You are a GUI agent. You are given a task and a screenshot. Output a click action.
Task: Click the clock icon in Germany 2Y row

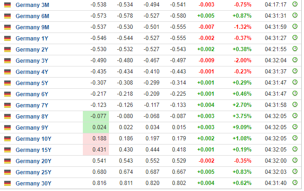pyautogui.click(x=295, y=49)
